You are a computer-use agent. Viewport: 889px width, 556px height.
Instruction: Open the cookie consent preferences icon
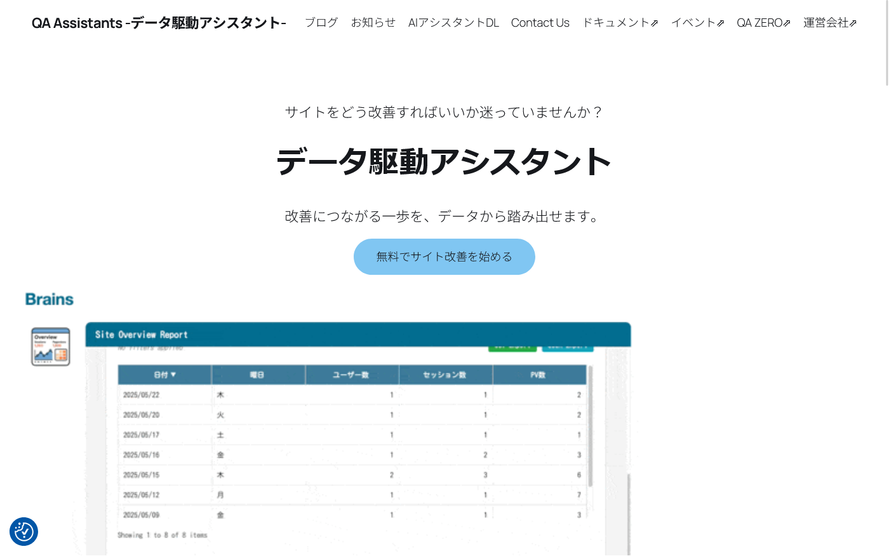click(x=23, y=532)
